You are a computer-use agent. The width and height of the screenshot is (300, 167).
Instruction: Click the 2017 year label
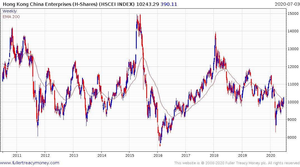186,155
